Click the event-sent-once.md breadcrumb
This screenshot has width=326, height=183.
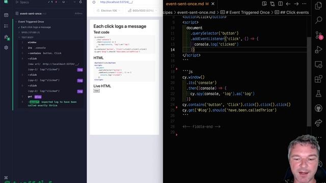tap(196, 12)
